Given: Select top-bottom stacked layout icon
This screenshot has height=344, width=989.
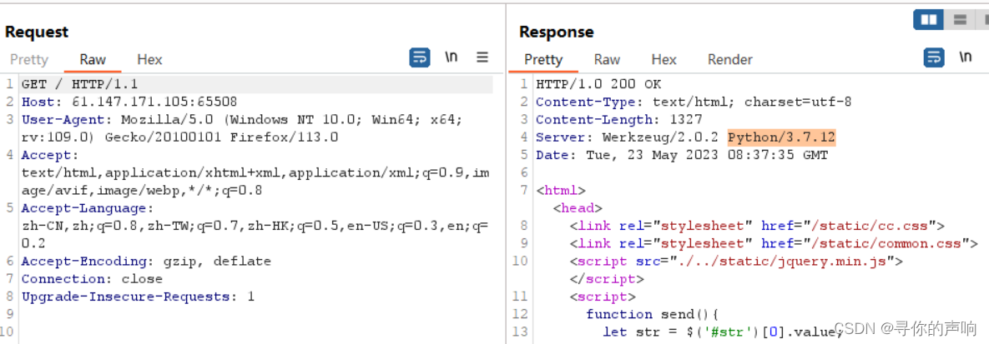Looking at the screenshot, I should tap(960, 19).
